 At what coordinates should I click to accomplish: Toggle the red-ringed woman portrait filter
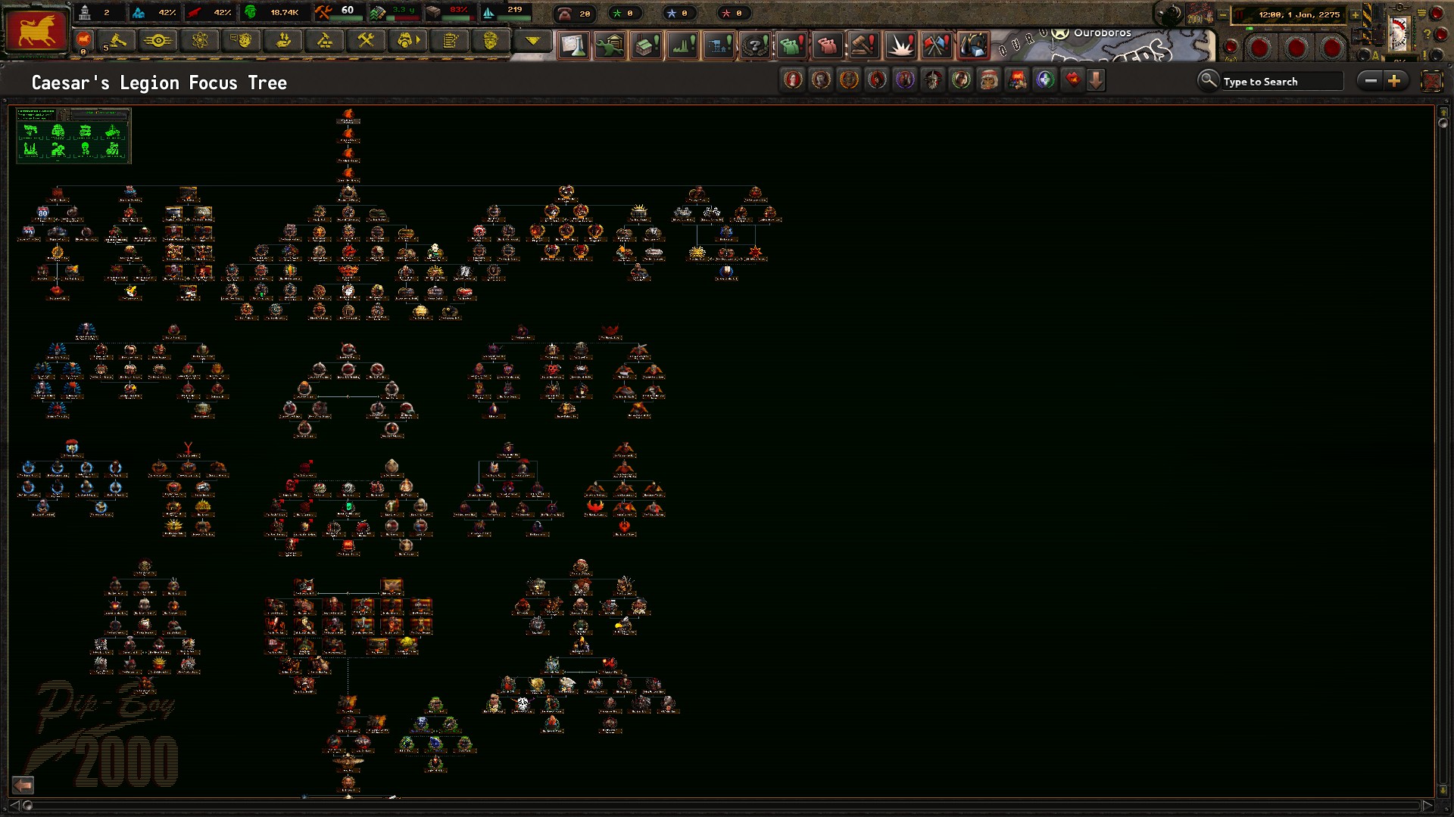click(793, 79)
